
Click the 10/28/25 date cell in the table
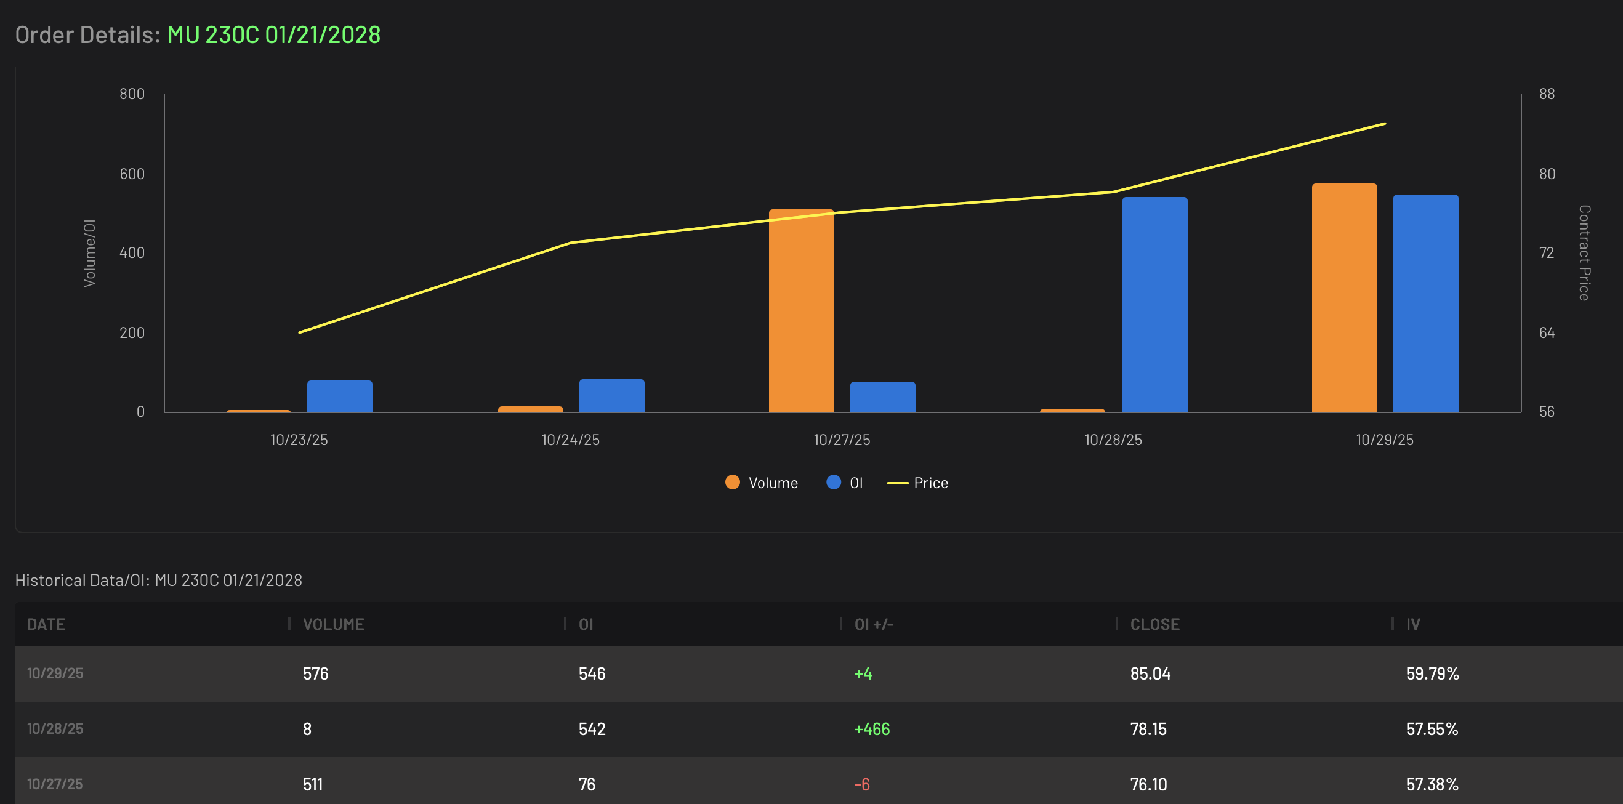click(55, 728)
